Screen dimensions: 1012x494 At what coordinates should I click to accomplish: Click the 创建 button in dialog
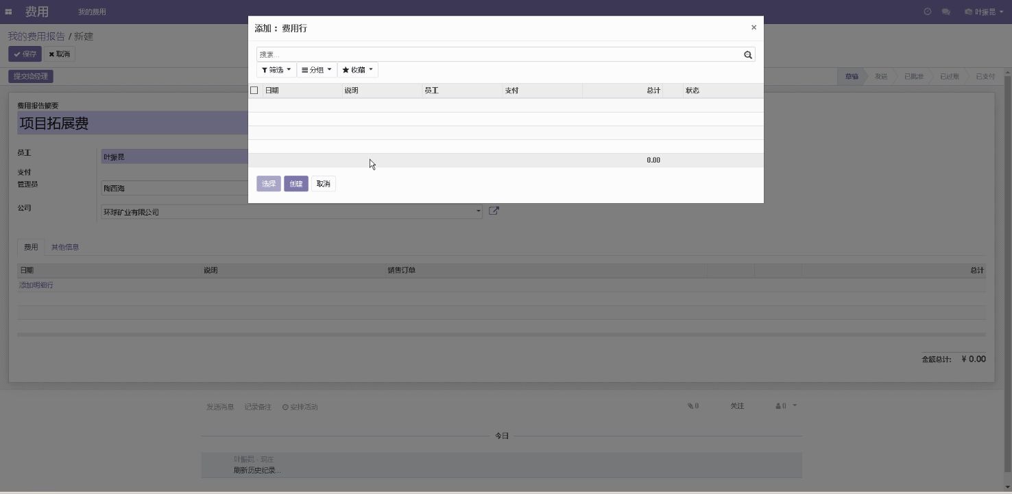click(296, 184)
